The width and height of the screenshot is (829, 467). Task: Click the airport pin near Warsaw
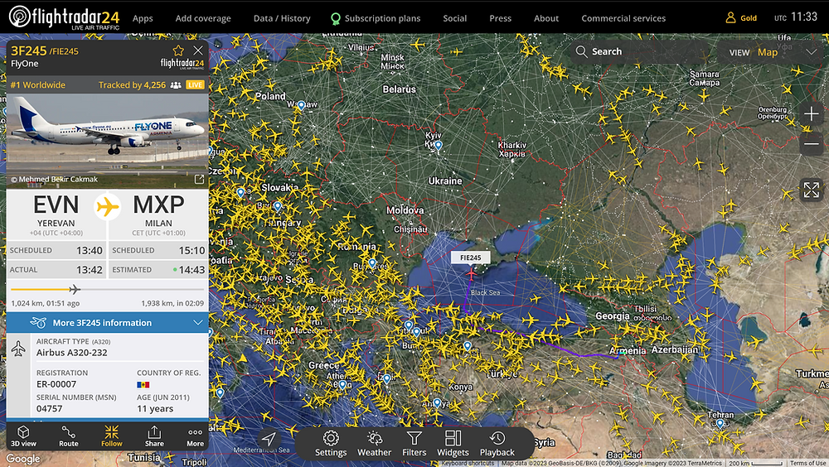[302, 106]
